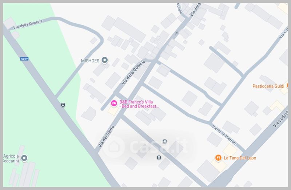Viewport: 291px width, 190px height.
Task: Click the Agricola Ceccarini location pin
Action: 24,158
